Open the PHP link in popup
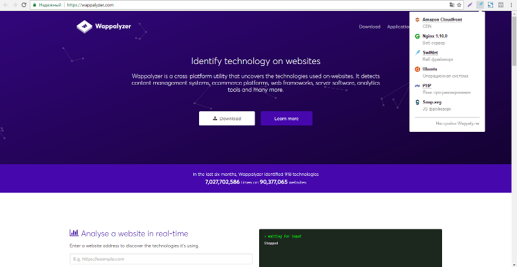This screenshot has height=267, width=517. pyautogui.click(x=427, y=85)
